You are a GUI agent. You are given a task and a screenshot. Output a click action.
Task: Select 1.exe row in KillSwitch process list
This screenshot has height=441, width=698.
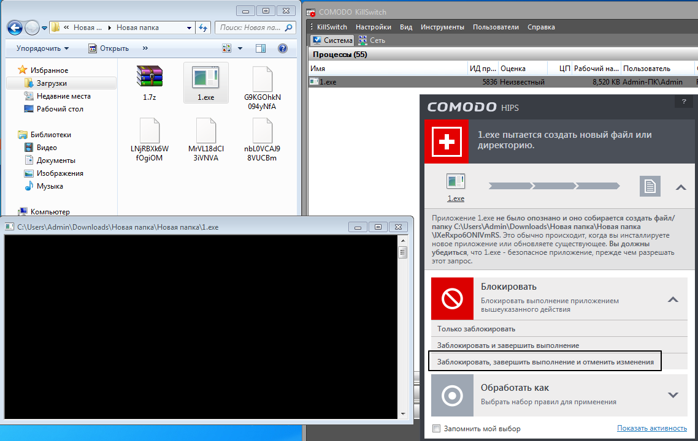click(x=503, y=82)
